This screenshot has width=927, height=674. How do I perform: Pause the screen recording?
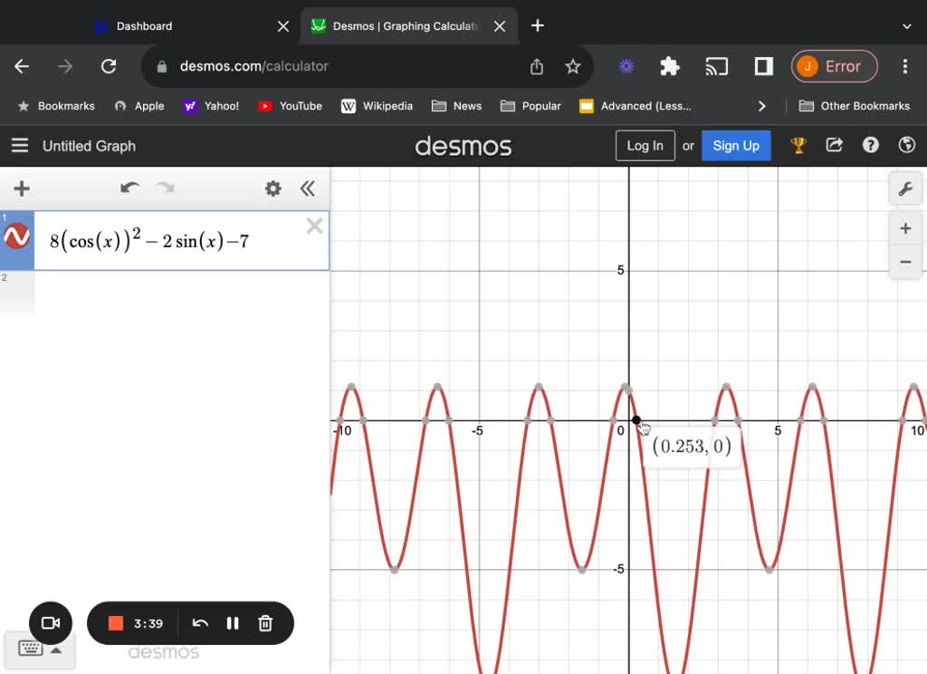[233, 623]
